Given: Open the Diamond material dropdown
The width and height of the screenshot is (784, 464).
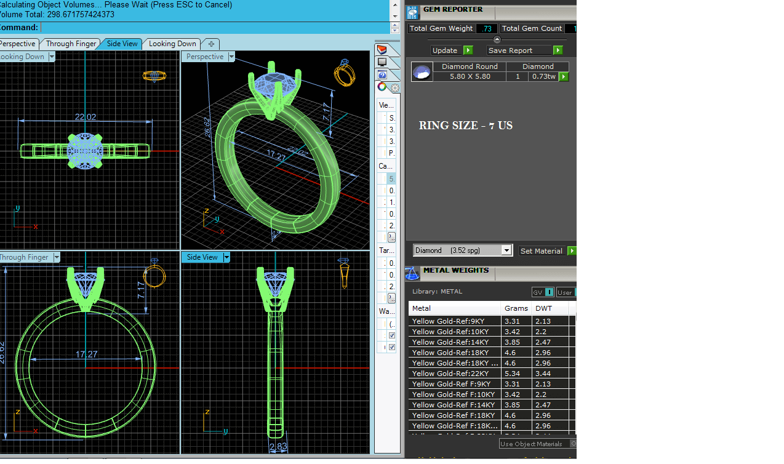Looking at the screenshot, I should (x=506, y=250).
